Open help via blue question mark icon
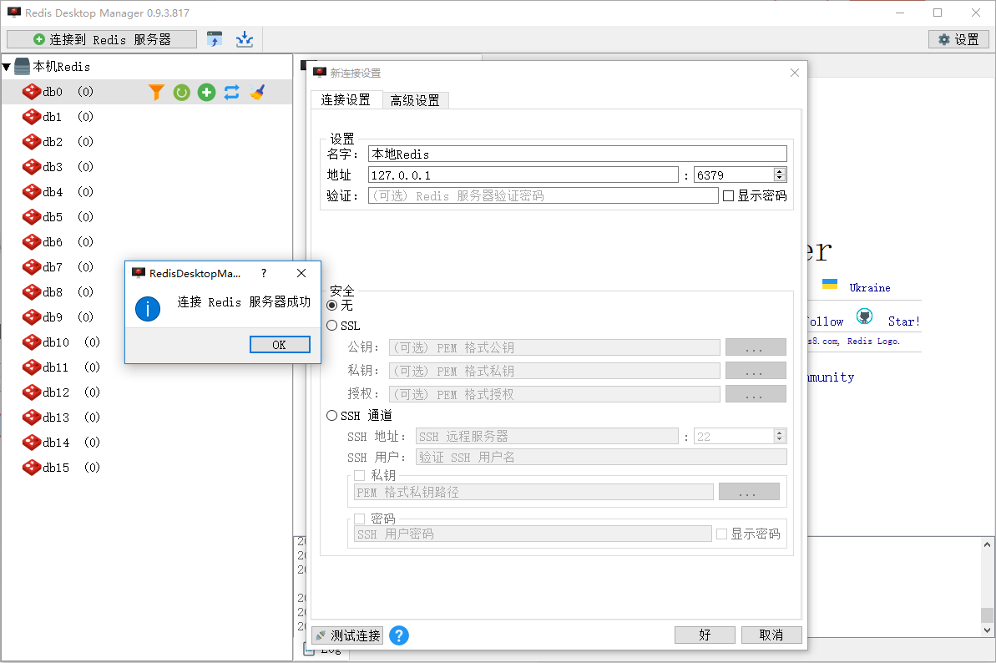This screenshot has width=996, height=663. click(399, 635)
